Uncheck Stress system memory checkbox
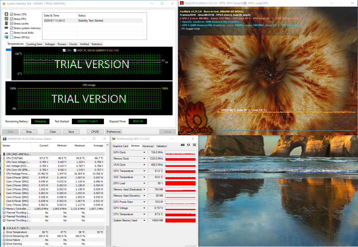This screenshot has width=358, height=247. coord(12,28)
